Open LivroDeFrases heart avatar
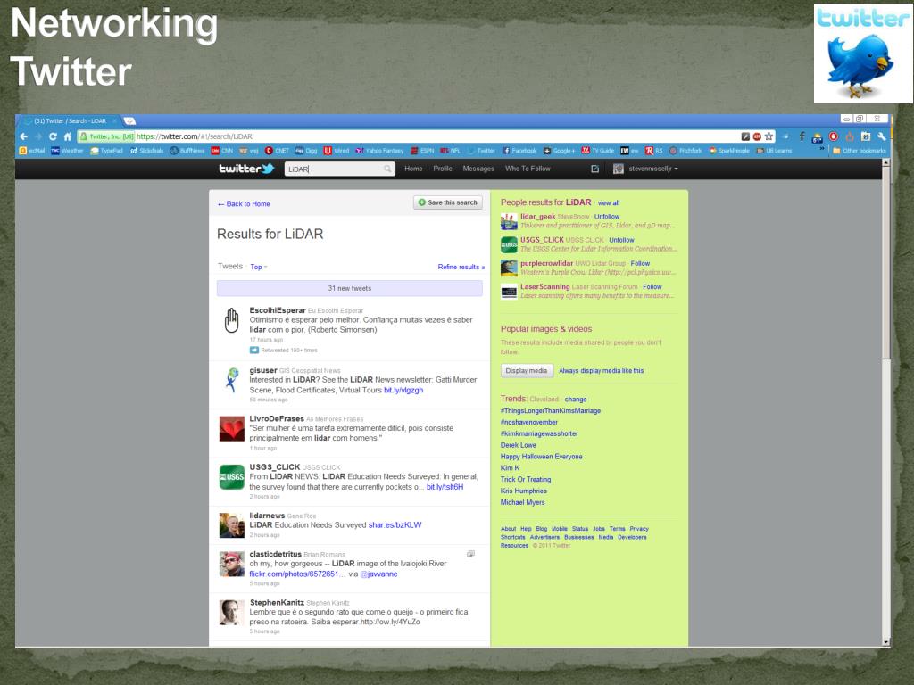This screenshot has height=685, width=914. [x=231, y=429]
